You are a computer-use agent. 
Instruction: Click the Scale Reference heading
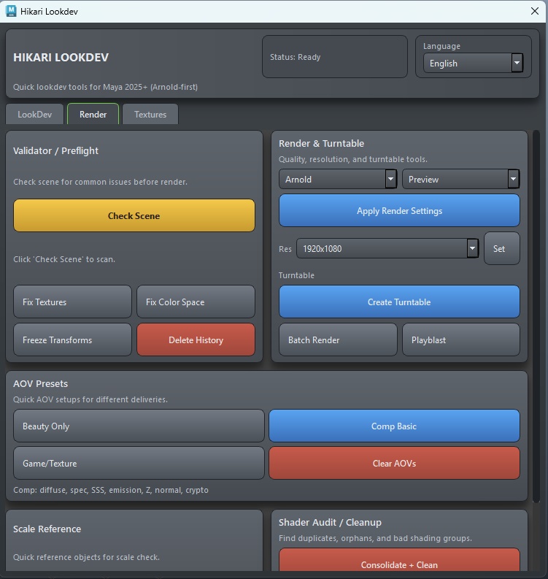(47, 529)
